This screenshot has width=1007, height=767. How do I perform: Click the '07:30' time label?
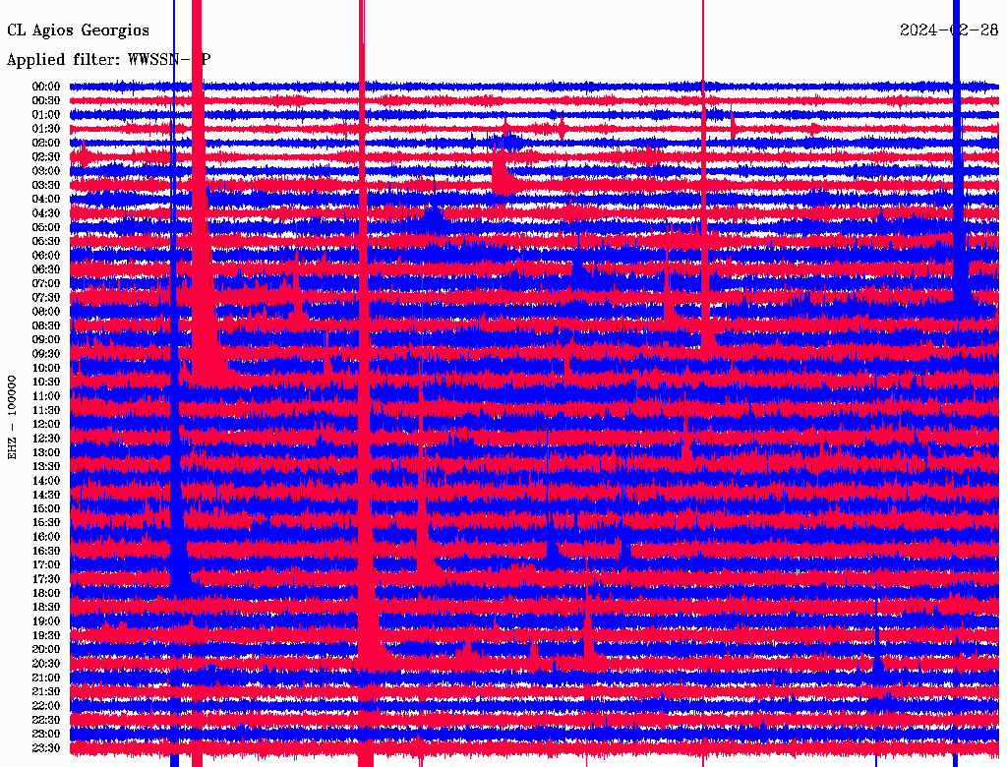point(46,297)
